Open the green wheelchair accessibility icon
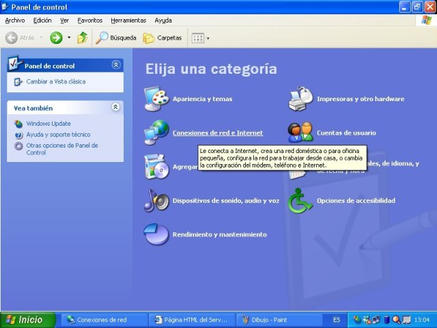 click(x=300, y=200)
